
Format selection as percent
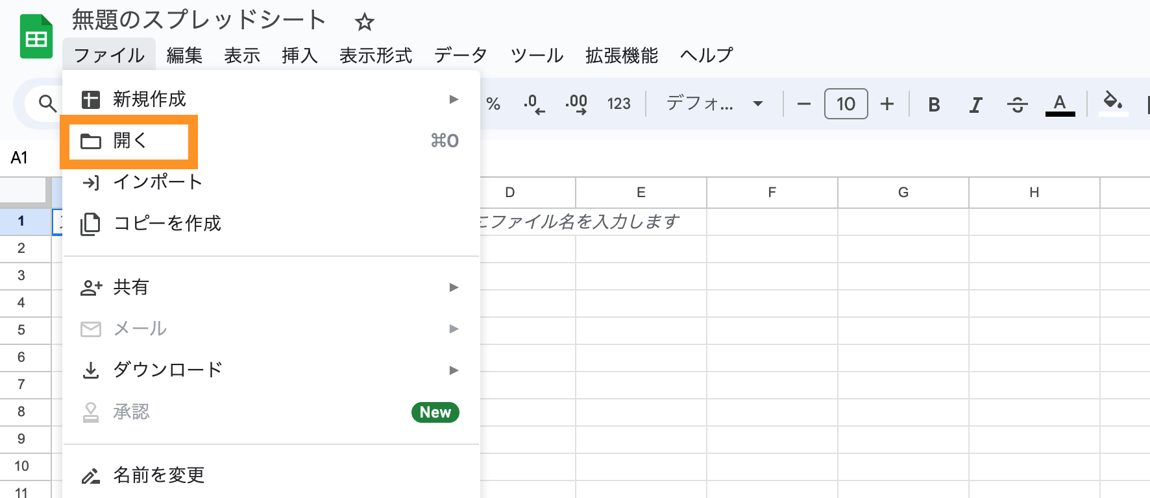pos(493,104)
